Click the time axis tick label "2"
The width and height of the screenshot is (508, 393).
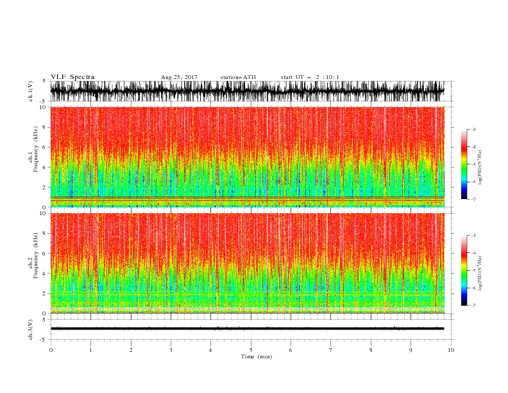tap(131, 350)
